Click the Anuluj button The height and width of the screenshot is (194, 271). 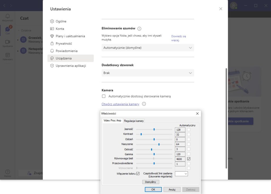point(172,190)
